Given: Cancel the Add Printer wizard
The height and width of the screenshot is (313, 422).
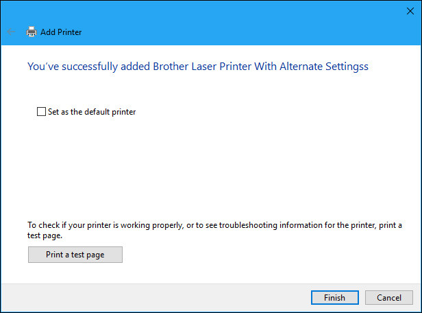Looking at the screenshot, I should point(389,297).
